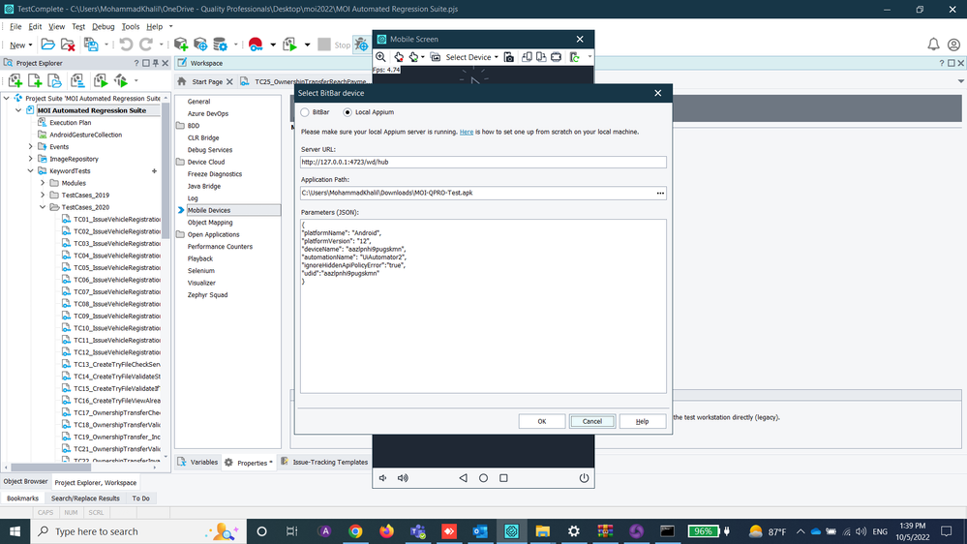Image resolution: width=967 pixels, height=544 pixels.
Task: Select the Local Appium radio button
Action: (x=348, y=113)
